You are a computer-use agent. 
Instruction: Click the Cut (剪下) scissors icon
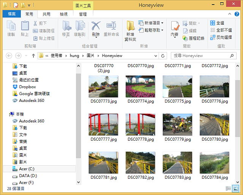tap(35, 23)
